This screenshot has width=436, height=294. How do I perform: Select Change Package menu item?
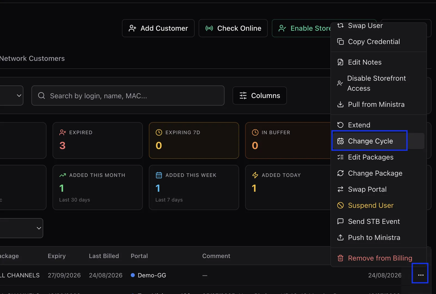click(x=379, y=173)
